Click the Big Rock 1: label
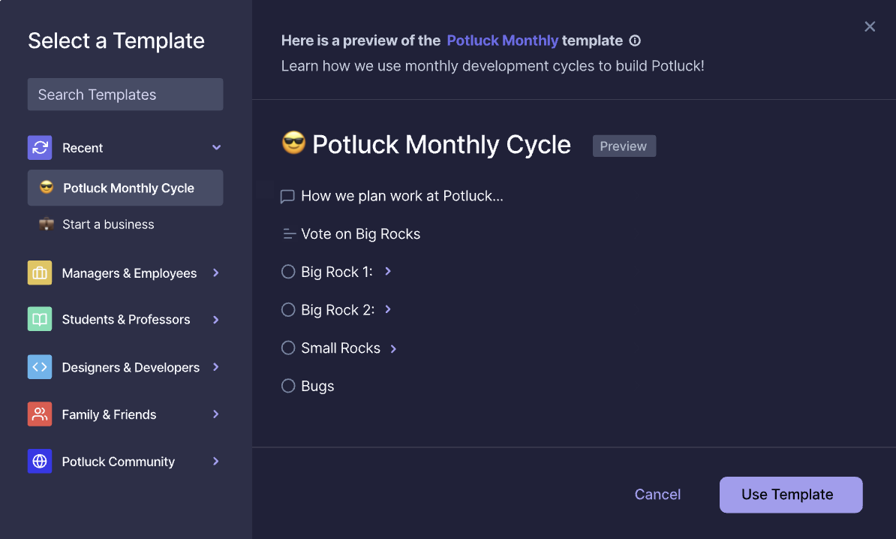The height and width of the screenshot is (539, 896). [x=337, y=272]
